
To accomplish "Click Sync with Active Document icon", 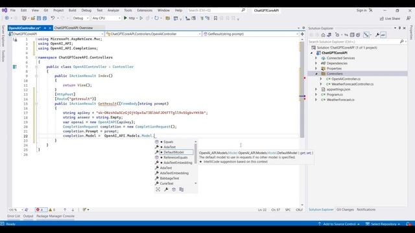I will tap(346, 35).
